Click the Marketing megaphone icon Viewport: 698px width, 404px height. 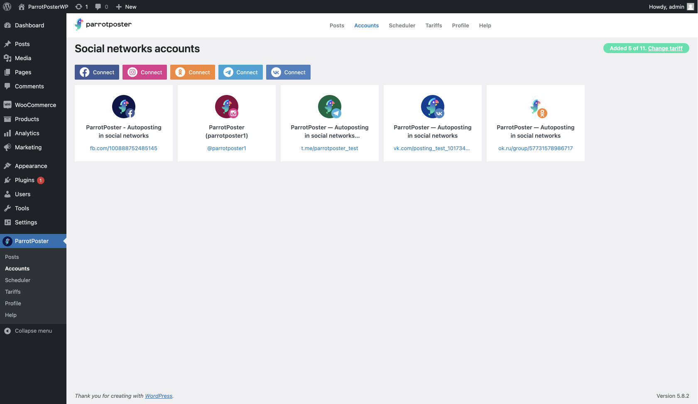pos(7,147)
